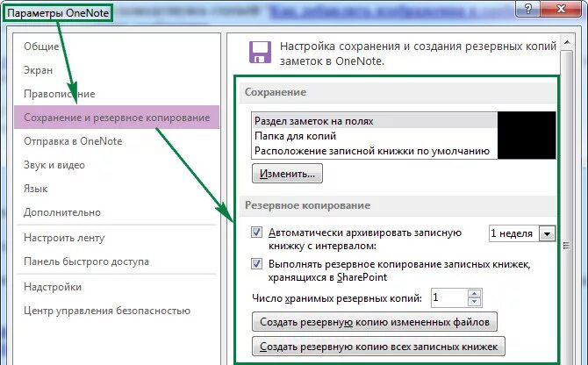Open the Дополнительно category
The width and height of the screenshot is (588, 365).
click(x=62, y=212)
